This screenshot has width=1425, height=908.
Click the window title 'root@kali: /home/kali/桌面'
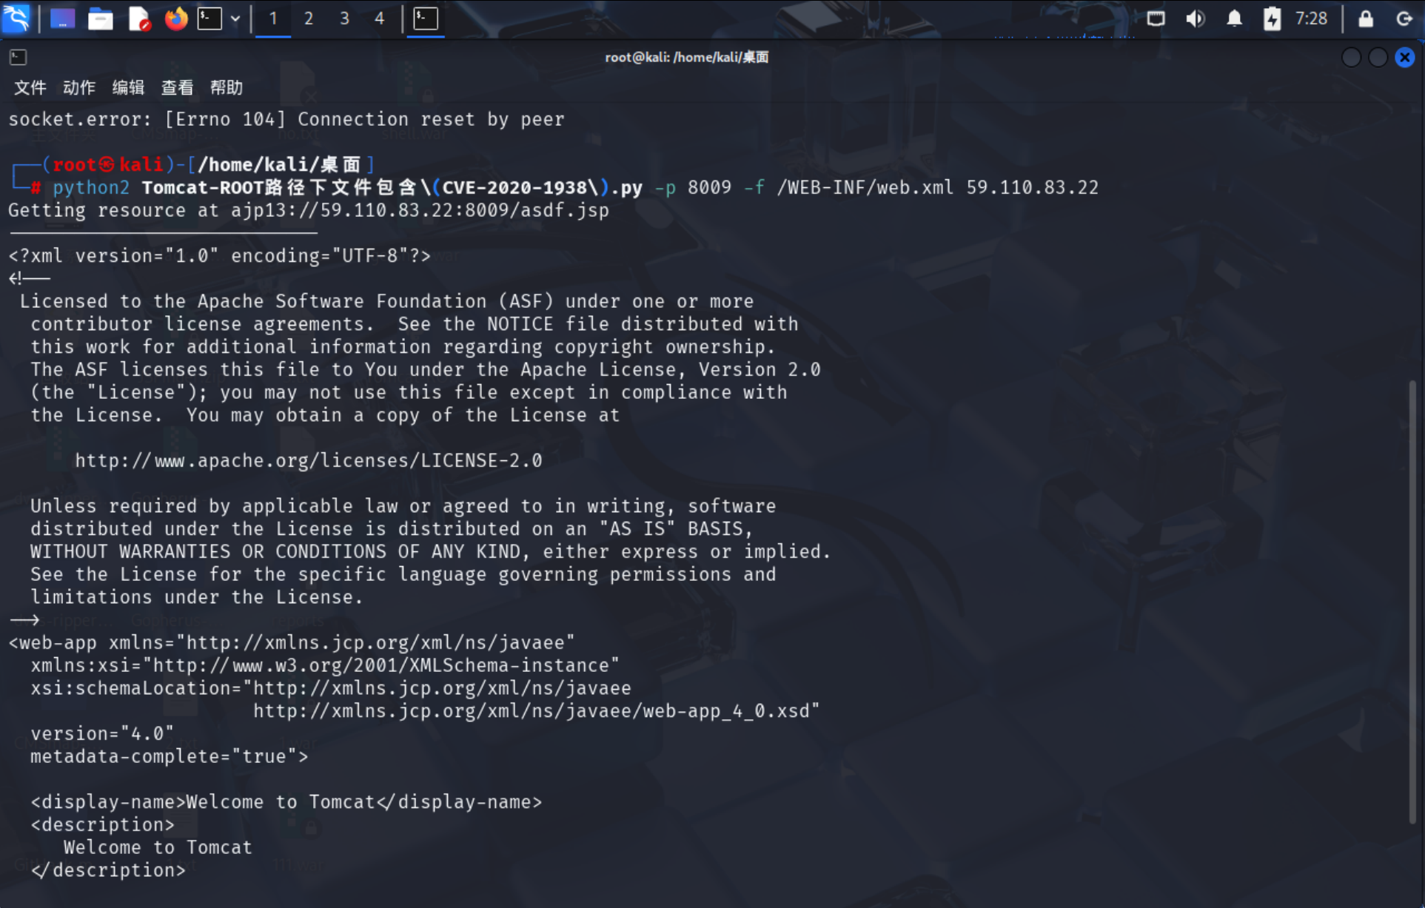point(687,57)
